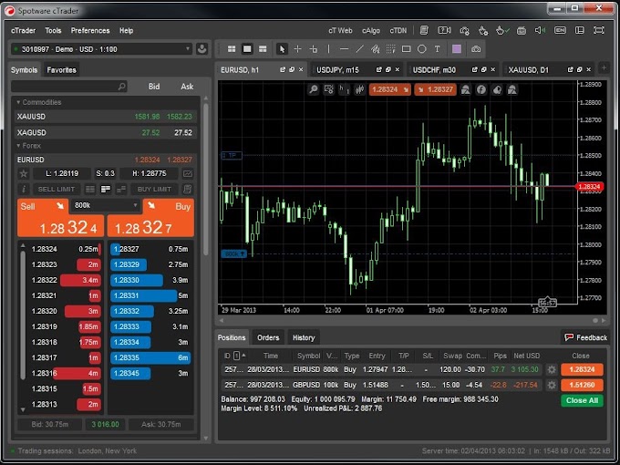Select the crosshair drawing tool
Screen dimensions: 620x465
(x=298, y=49)
